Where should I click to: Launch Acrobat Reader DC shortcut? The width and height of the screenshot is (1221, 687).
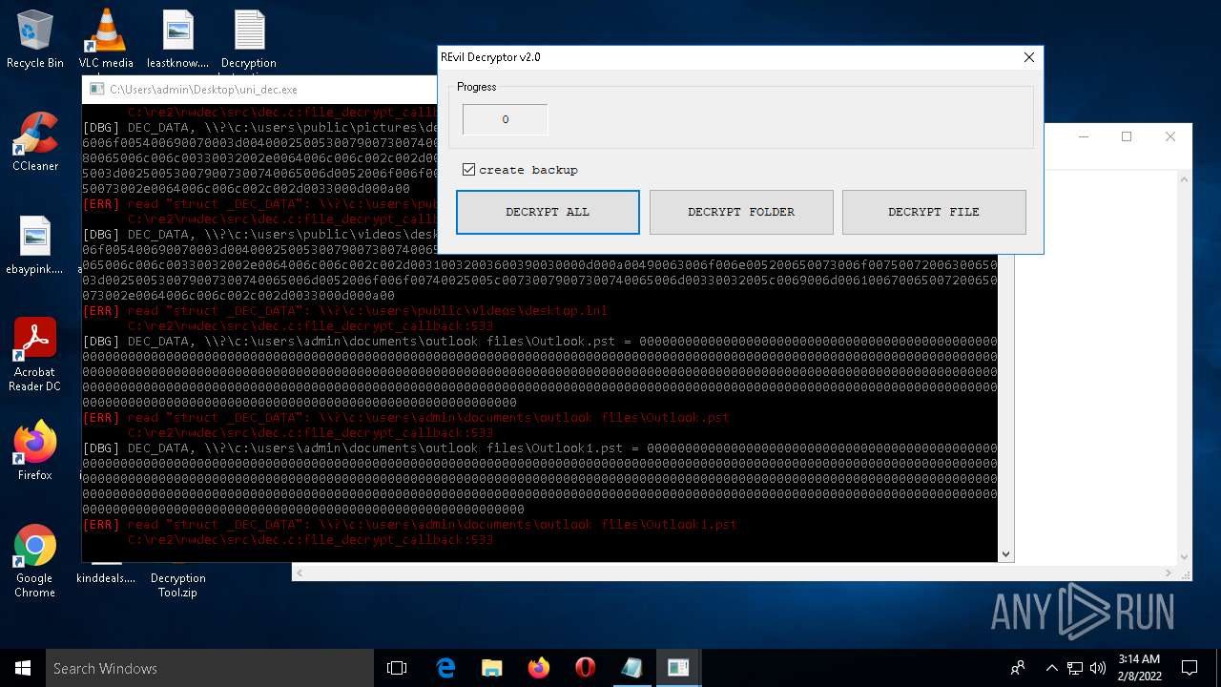[x=35, y=355]
